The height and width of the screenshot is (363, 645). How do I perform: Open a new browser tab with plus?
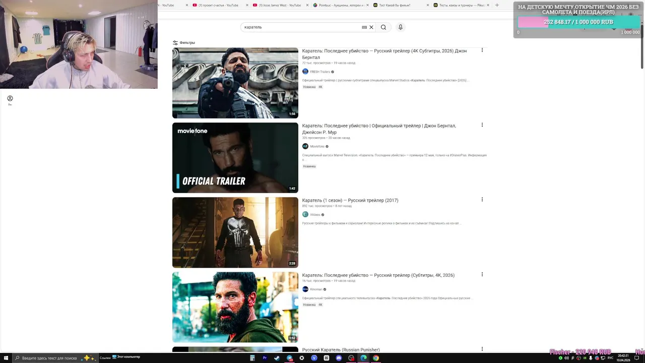pos(497,5)
